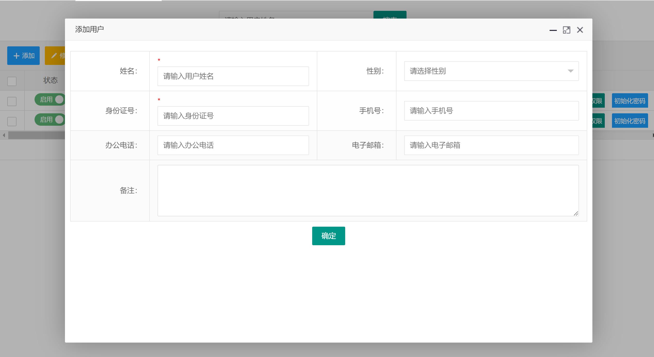Focus the 姓名 input field

[x=233, y=76]
